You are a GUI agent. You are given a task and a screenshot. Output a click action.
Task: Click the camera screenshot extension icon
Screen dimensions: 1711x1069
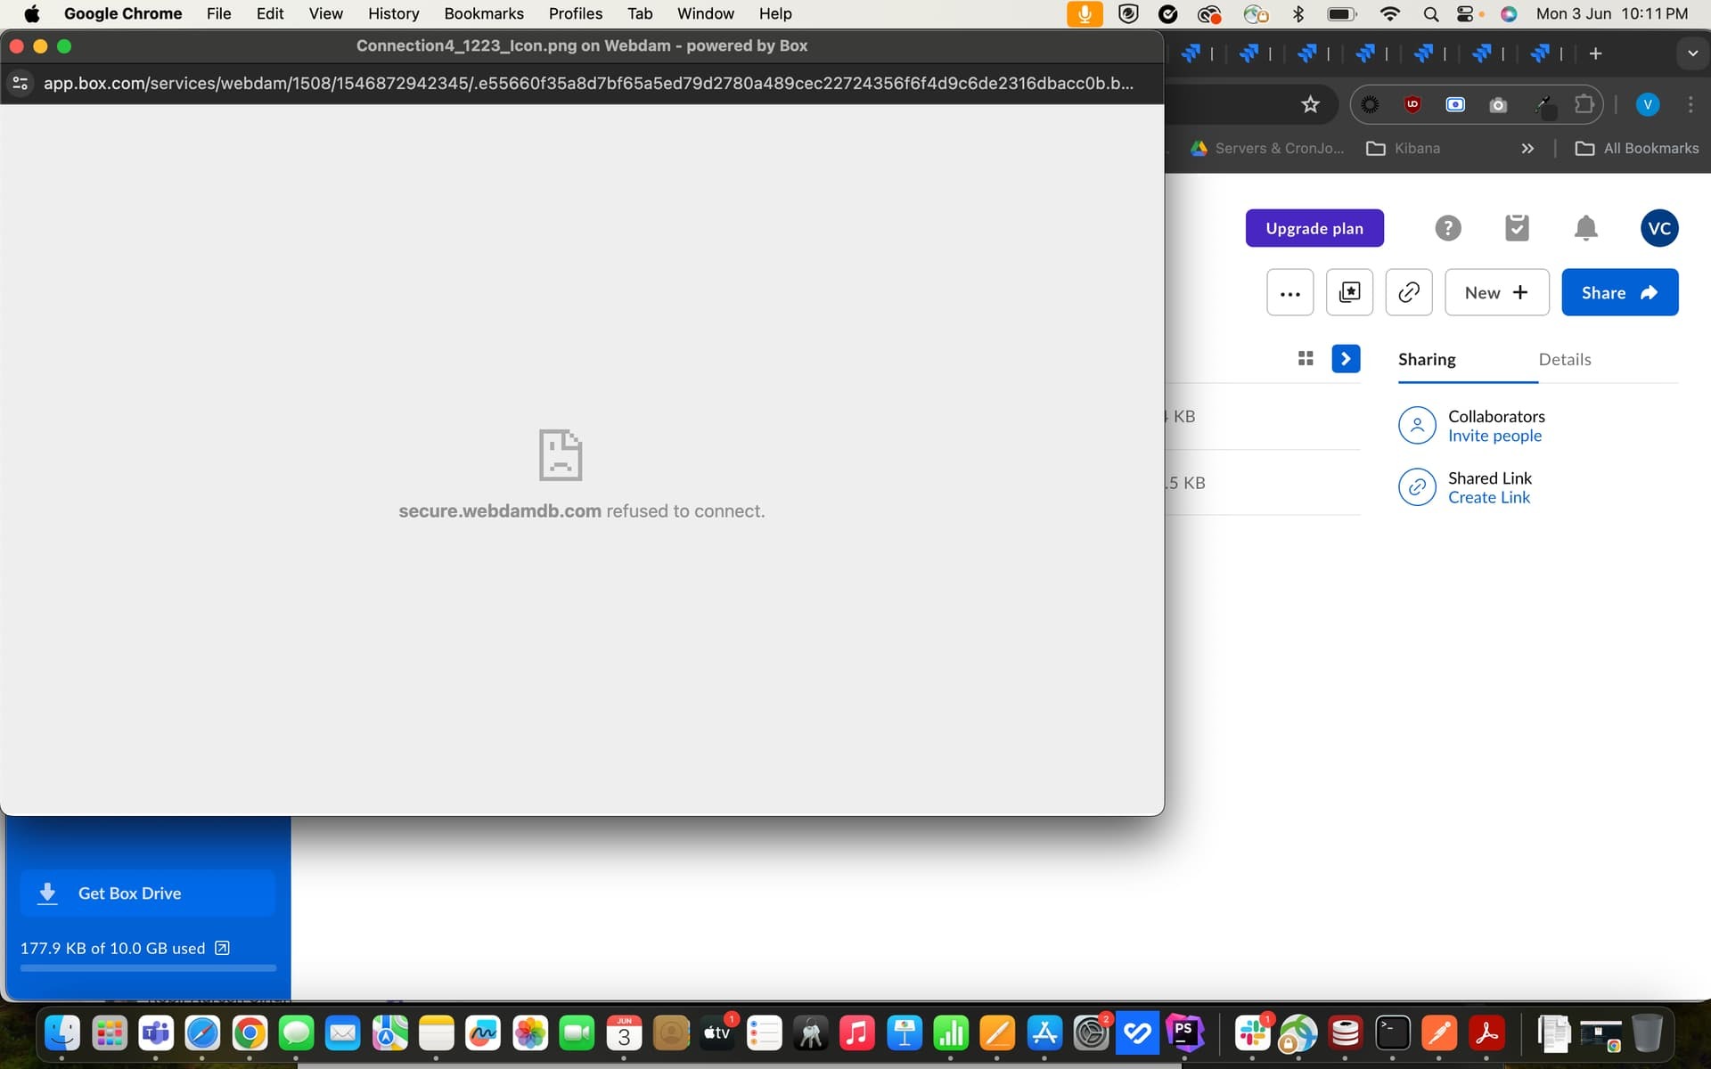1498,105
